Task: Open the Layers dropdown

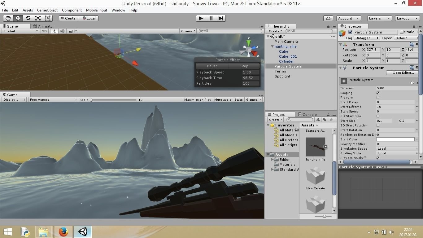Action: coord(379,18)
